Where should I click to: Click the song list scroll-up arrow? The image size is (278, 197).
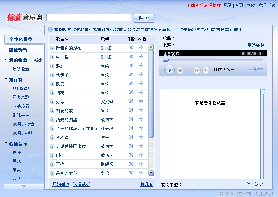point(151,47)
